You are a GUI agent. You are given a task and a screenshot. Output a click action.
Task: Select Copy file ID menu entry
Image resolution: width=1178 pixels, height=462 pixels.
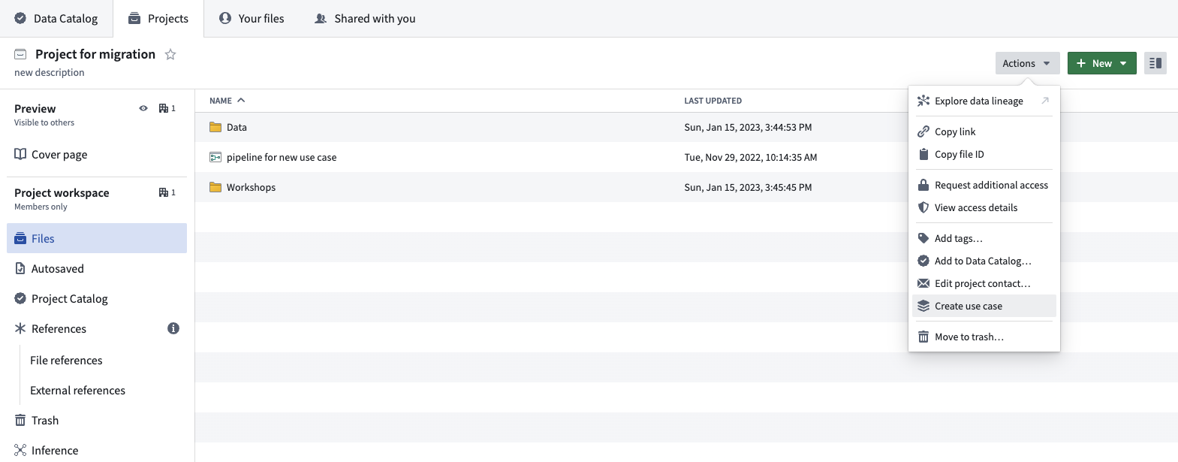click(x=984, y=154)
